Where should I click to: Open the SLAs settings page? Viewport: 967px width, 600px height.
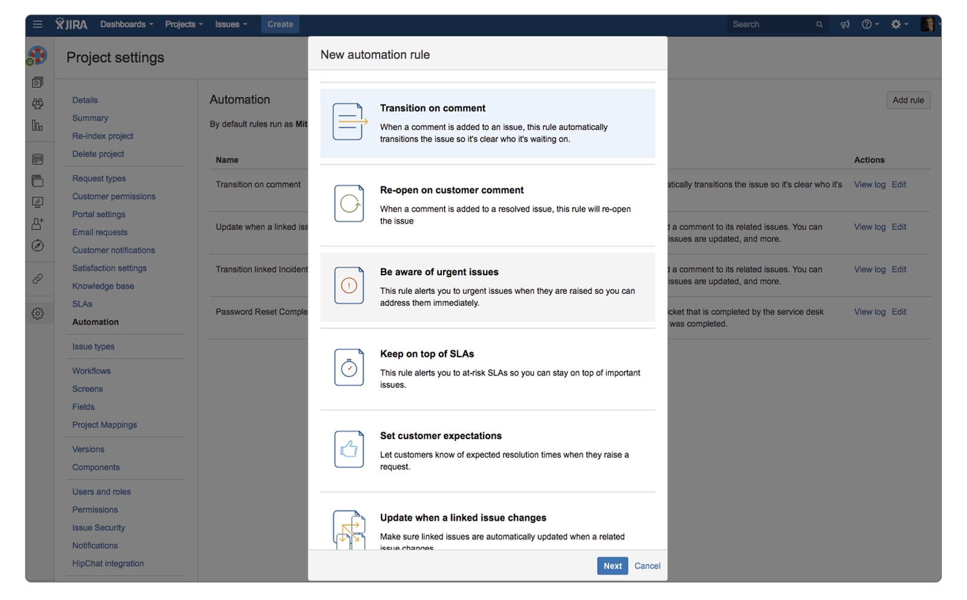[82, 304]
